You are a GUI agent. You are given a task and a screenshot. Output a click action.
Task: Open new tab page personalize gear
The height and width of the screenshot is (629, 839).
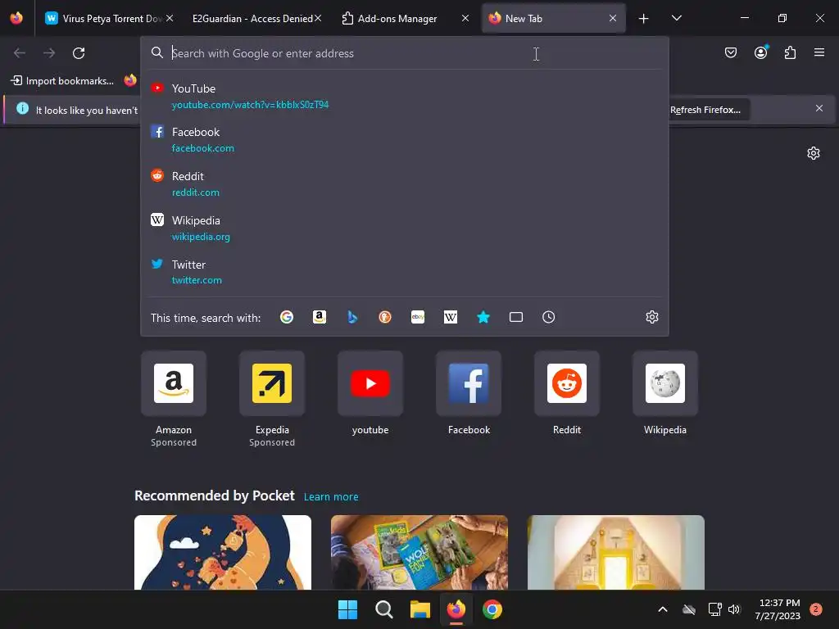click(814, 153)
